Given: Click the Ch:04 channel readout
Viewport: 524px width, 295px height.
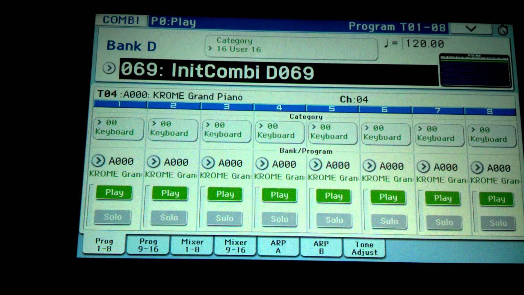Looking at the screenshot, I should pos(354,99).
